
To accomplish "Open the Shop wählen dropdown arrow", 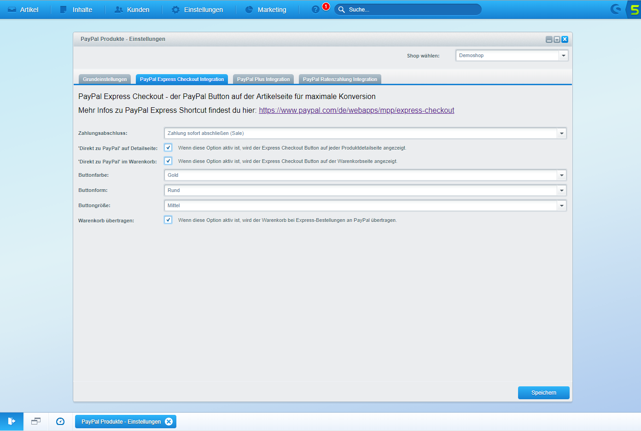I will pos(563,56).
